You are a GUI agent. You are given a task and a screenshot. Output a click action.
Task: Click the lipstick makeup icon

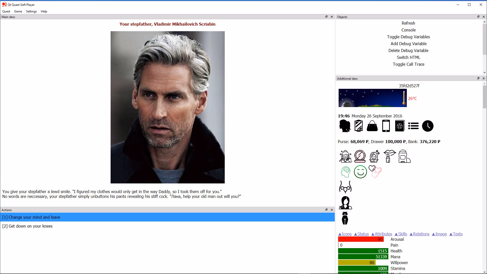389,156
